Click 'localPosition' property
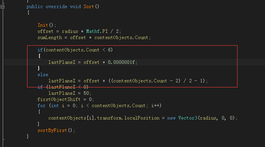The width and height of the screenshot is (265, 147). (142, 118)
